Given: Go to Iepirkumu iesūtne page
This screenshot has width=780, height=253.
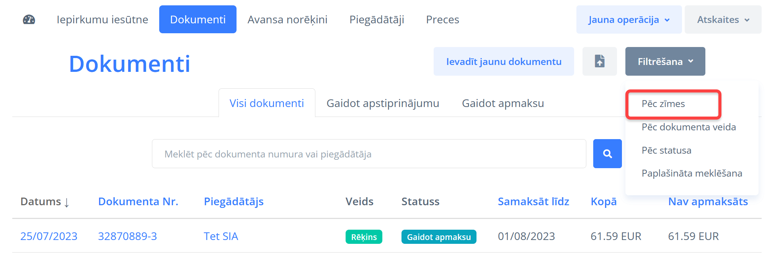Looking at the screenshot, I should 102,19.
